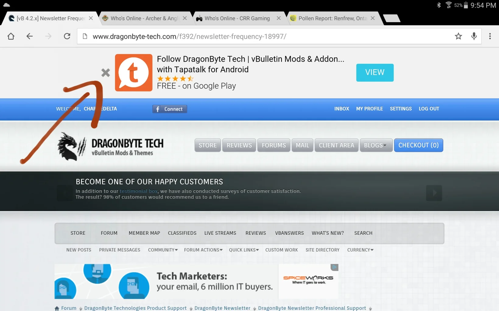Select MEMBER MAP in the navigation bar
The width and height of the screenshot is (499, 311).
click(144, 233)
